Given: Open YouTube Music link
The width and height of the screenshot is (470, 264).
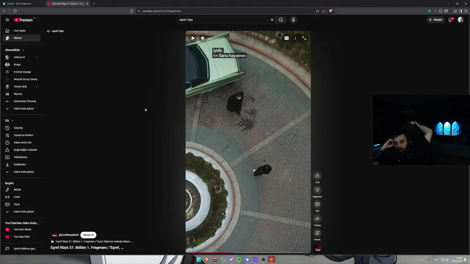Looking at the screenshot, I should tap(22, 230).
